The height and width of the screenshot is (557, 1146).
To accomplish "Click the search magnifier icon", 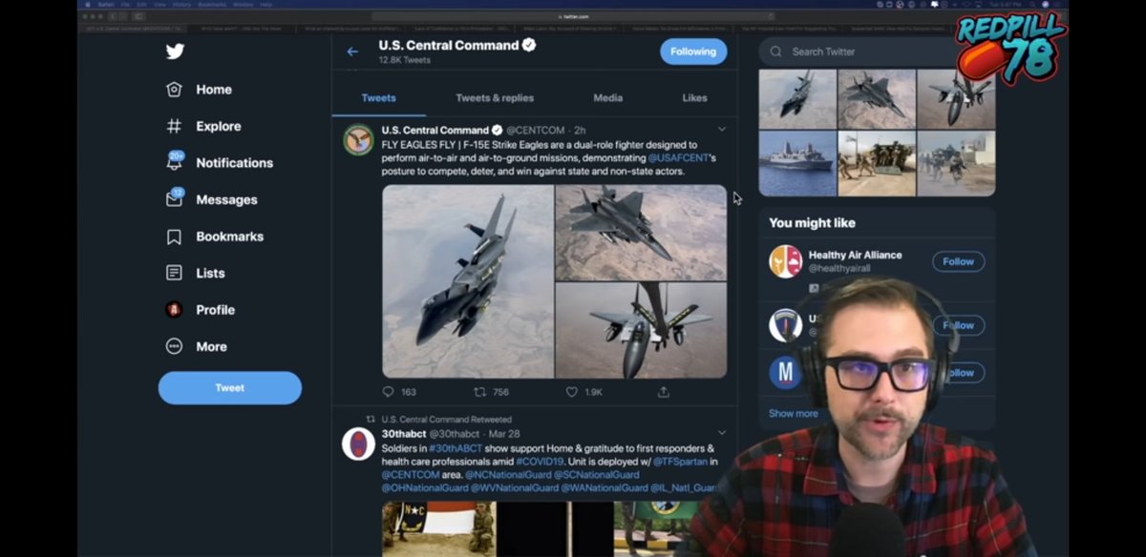I will pyautogui.click(x=776, y=52).
